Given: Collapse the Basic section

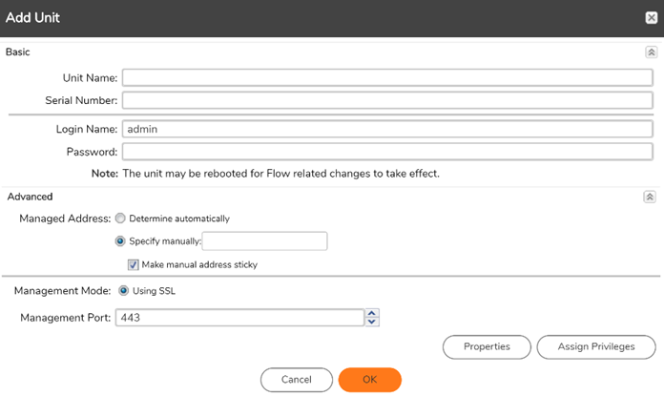Looking at the screenshot, I should [651, 52].
